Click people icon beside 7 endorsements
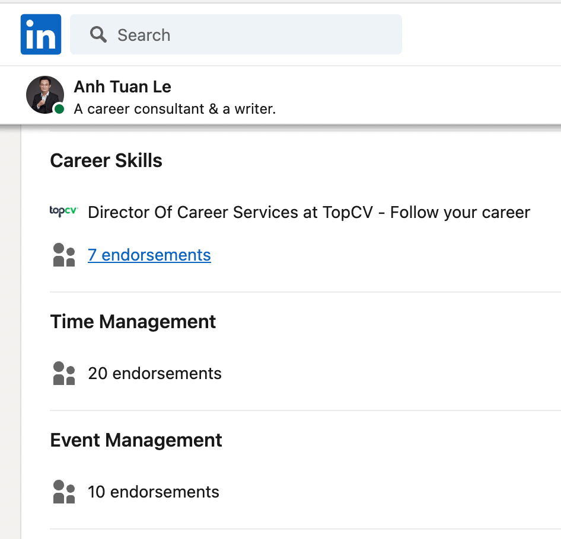 pos(64,255)
